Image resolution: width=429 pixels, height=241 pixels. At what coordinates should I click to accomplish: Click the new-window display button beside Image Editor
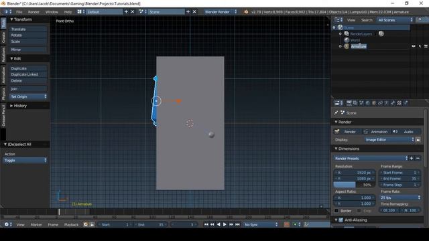point(418,140)
